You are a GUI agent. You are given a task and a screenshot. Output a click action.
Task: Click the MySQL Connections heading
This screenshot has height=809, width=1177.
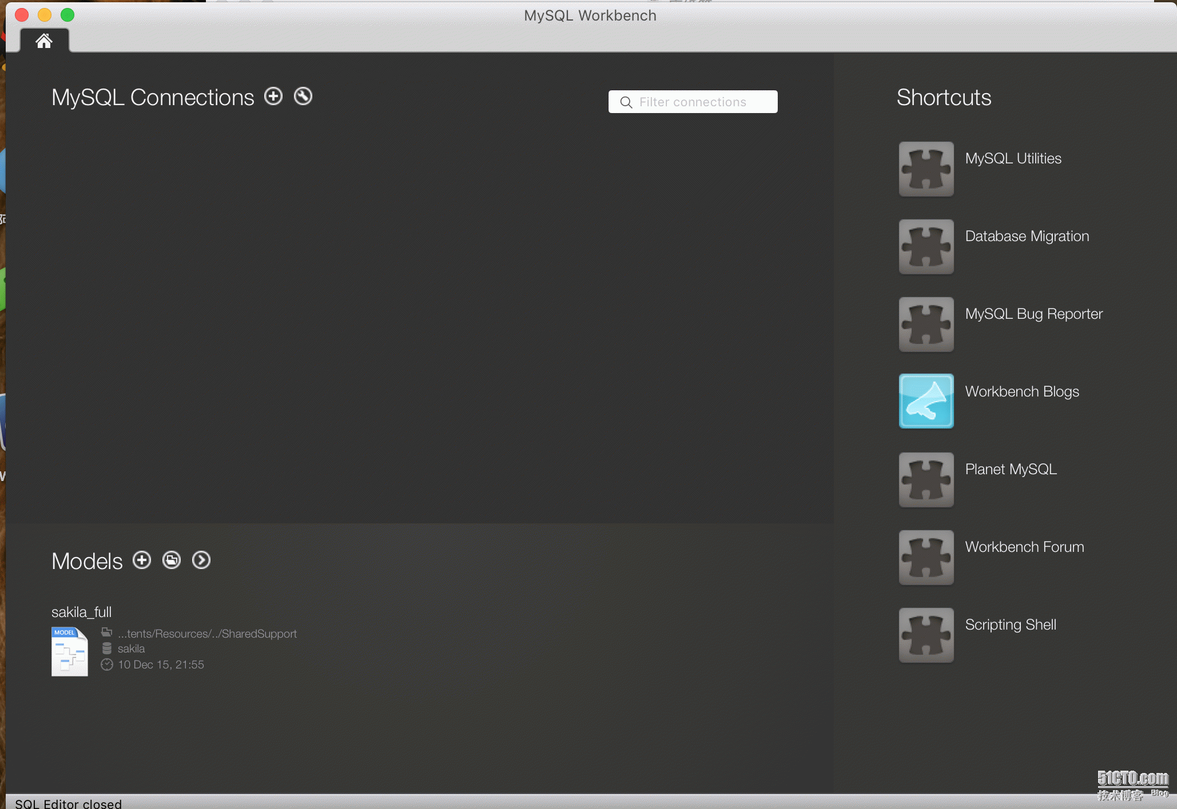coord(153,97)
